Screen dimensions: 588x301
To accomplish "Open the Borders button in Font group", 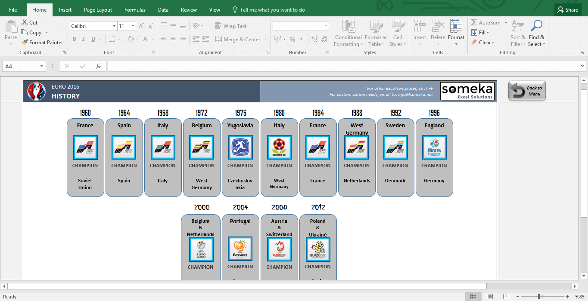I will (112, 39).
